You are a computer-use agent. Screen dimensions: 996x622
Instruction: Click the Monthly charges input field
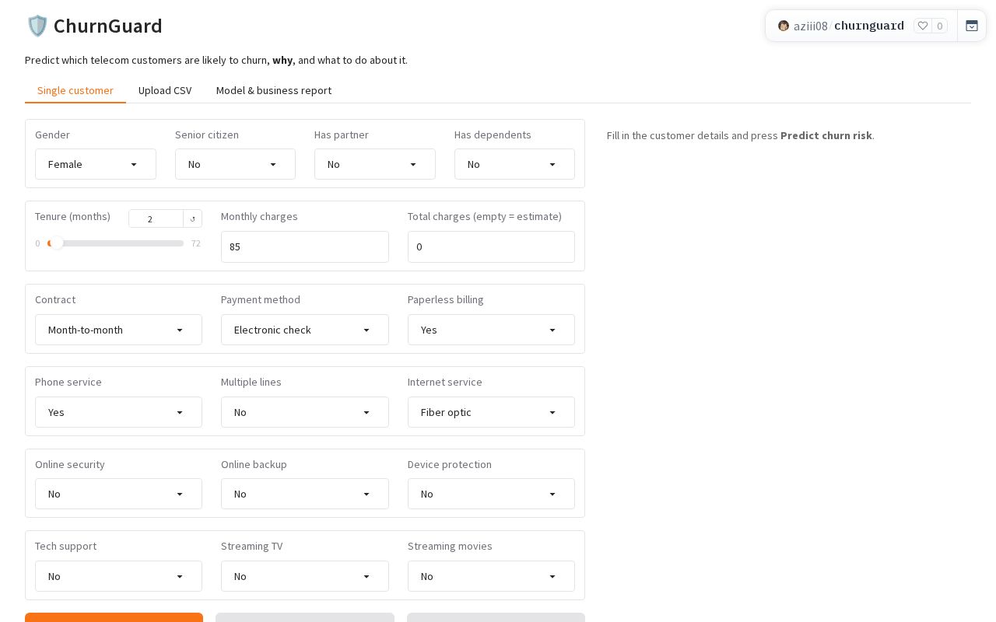(x=304, y=246)
